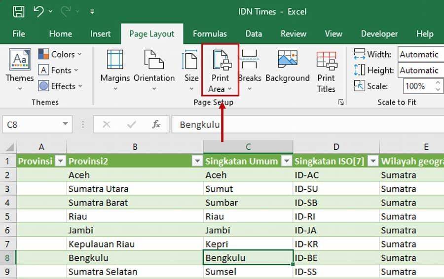Screen dimensions: 444x279
Task: Select the cell Kepulauan Riau
Action: (135, 244)
